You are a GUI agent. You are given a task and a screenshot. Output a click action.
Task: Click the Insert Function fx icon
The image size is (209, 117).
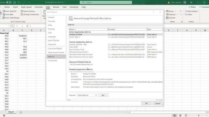pyautogui.click(x=27, y=26)
